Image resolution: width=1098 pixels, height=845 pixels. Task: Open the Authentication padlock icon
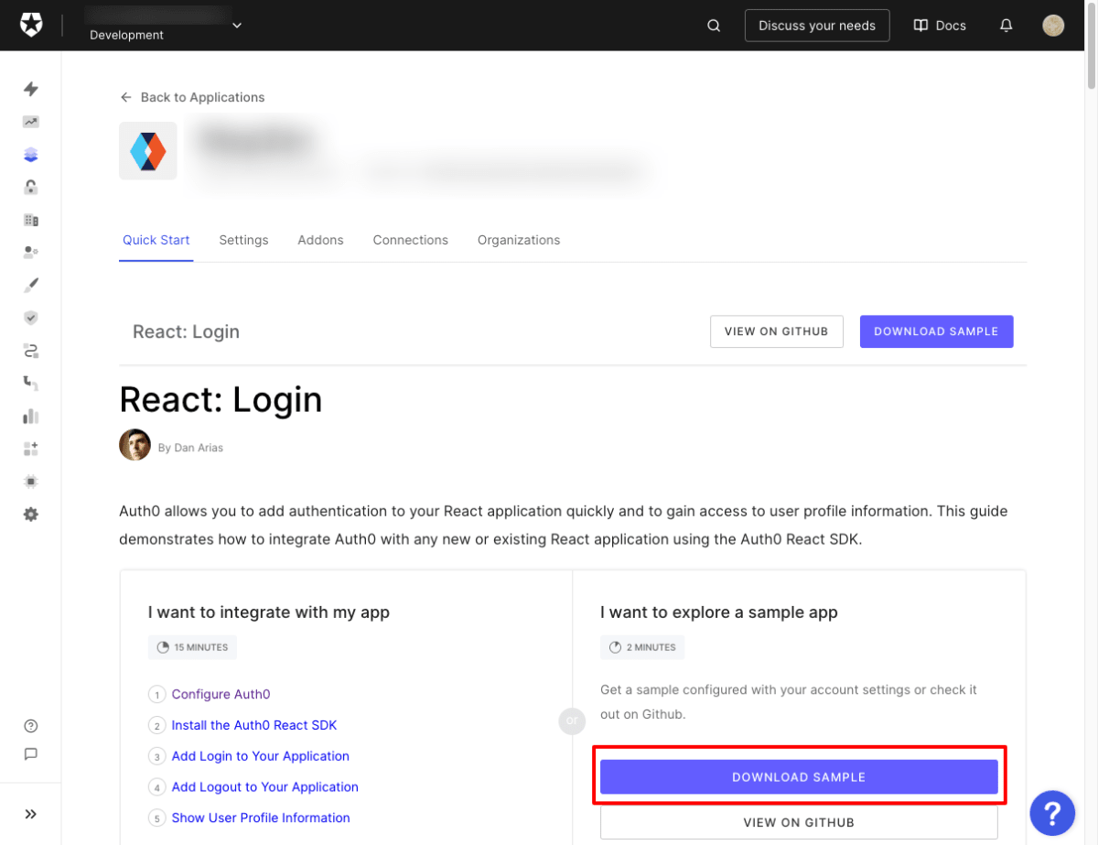point(31,188)
